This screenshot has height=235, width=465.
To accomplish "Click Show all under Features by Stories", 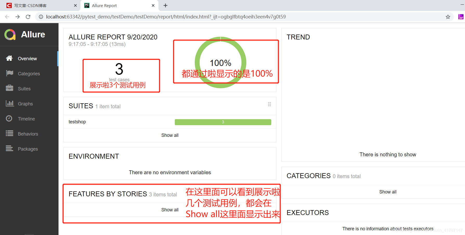I will pos(170,210).
